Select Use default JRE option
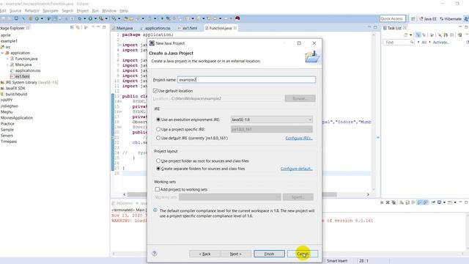 click(158, 138)
